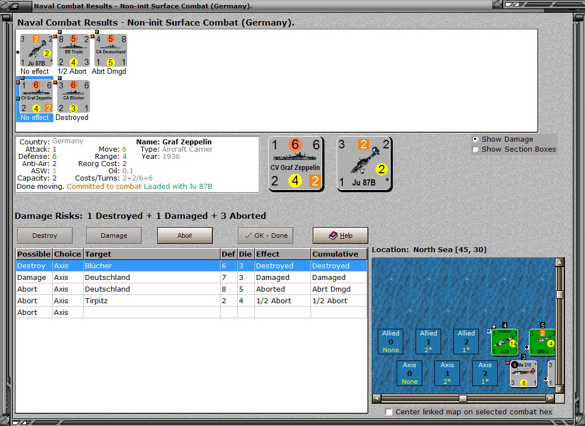Click the Target column header
Screen dimensions: 585x426
click(x=152, y=254)
